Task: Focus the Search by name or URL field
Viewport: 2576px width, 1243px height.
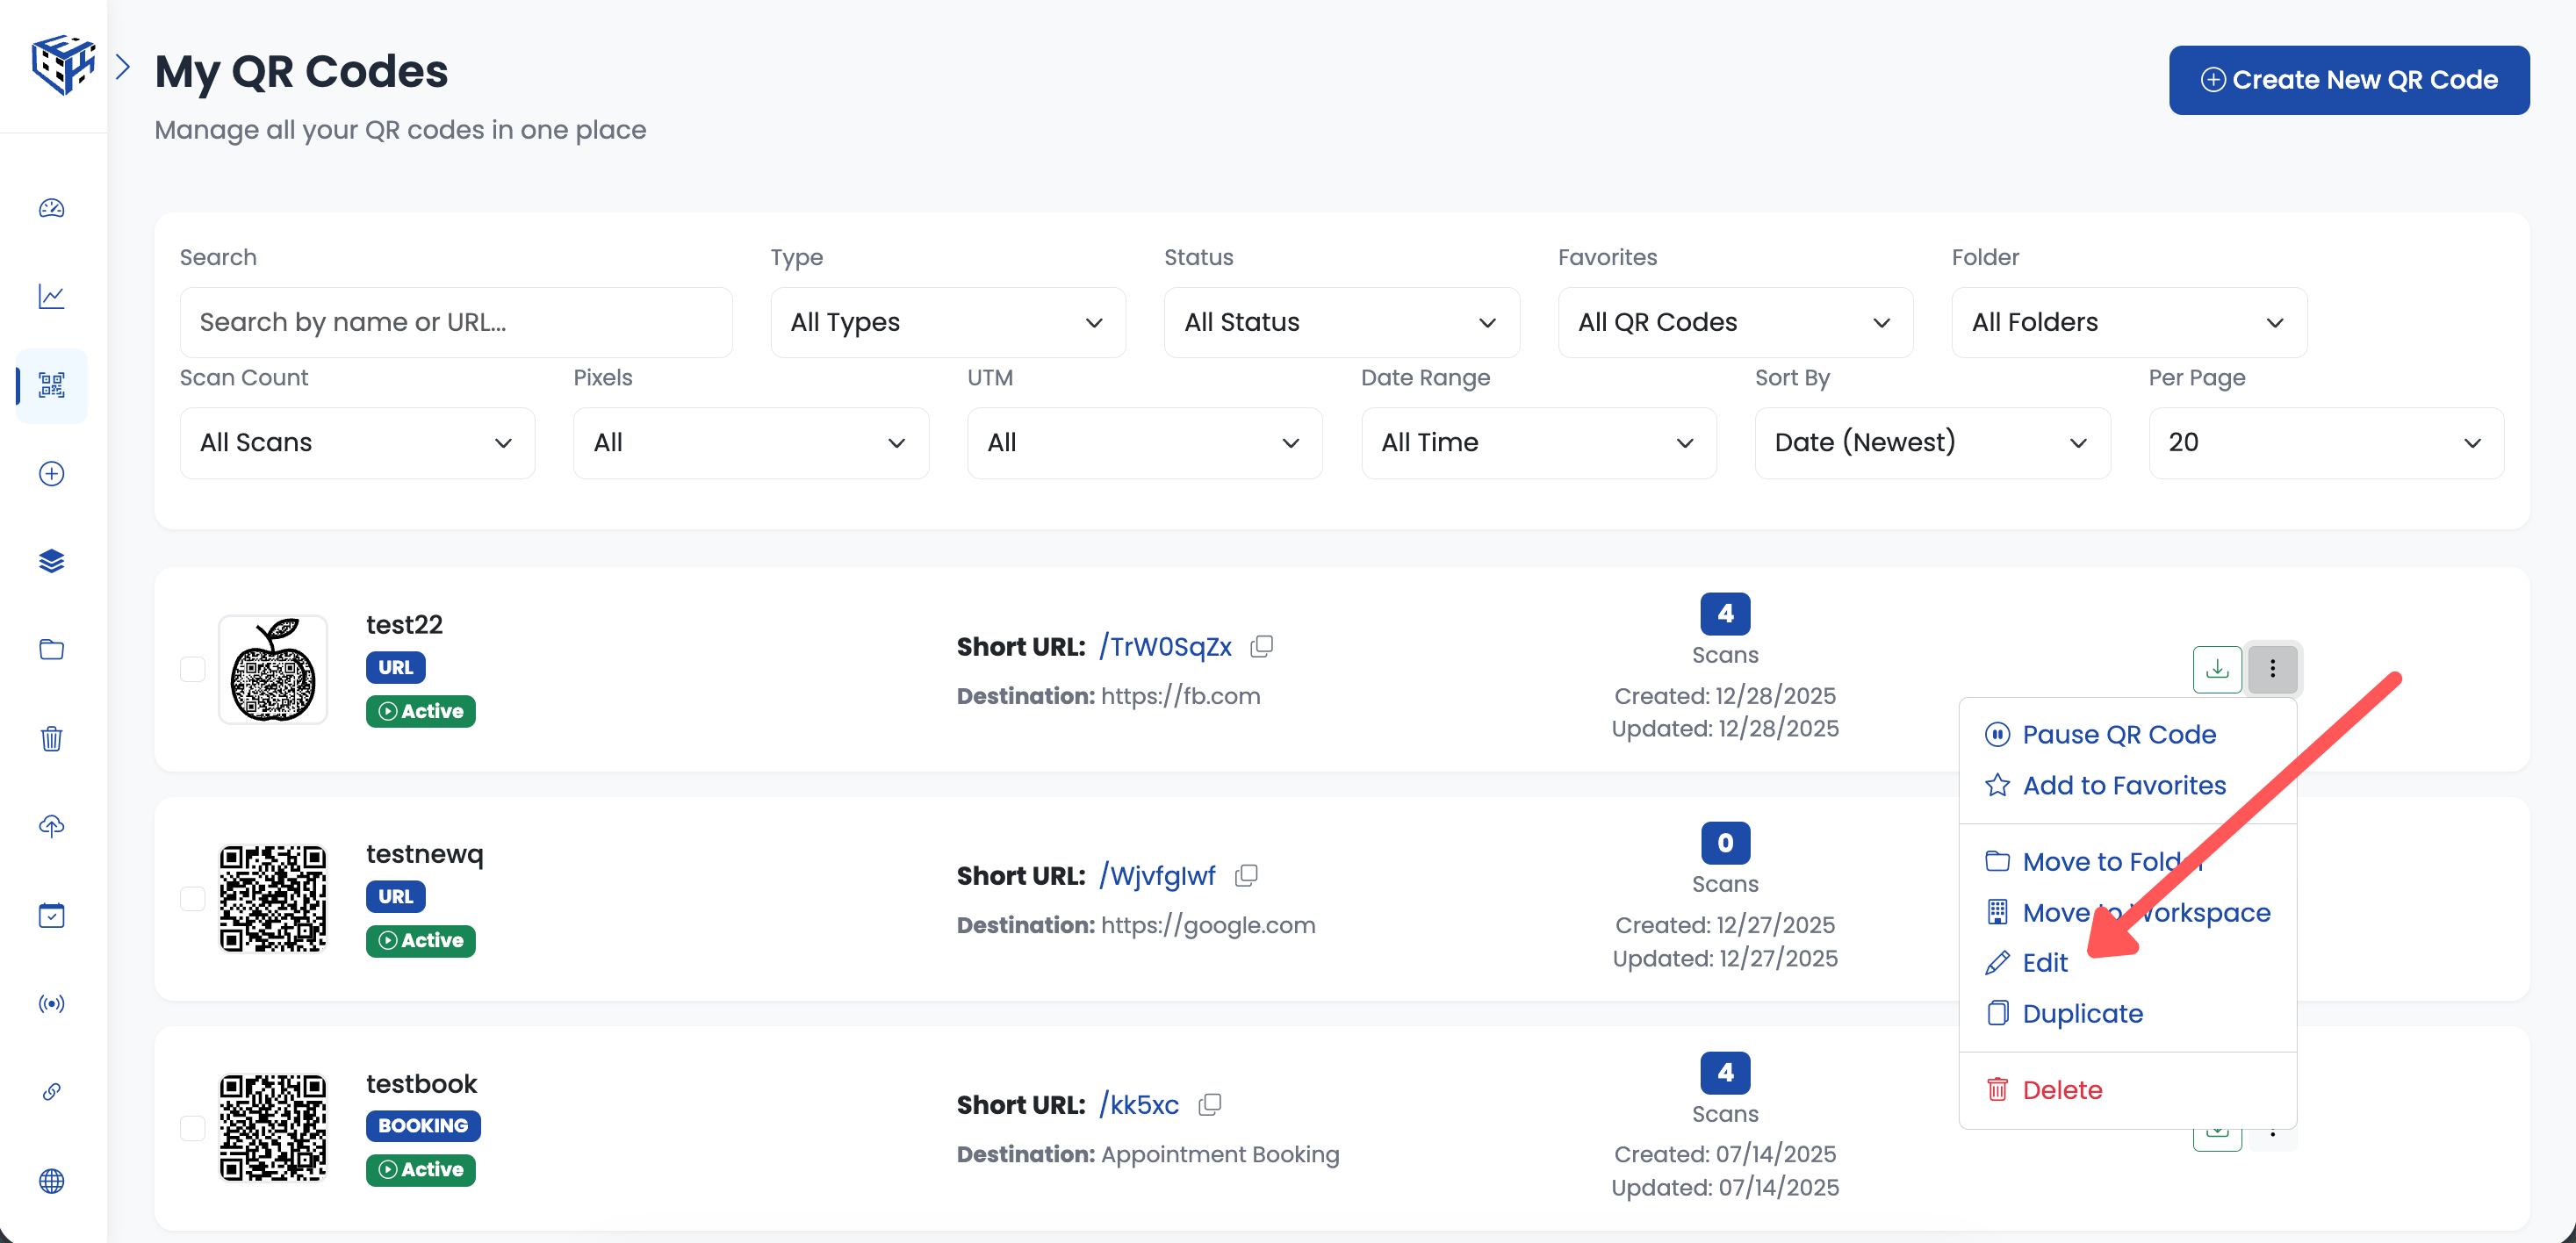Action: [456, 322]
